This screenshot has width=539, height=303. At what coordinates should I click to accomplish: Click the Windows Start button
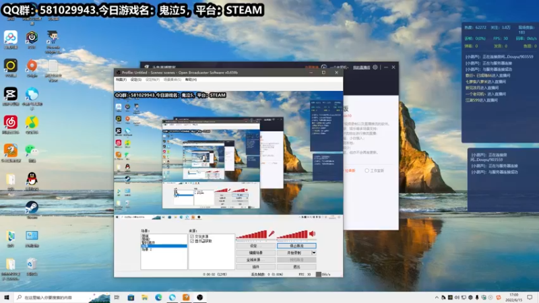[7, 297]
